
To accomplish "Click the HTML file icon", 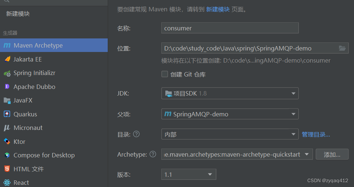I will 7,169.
